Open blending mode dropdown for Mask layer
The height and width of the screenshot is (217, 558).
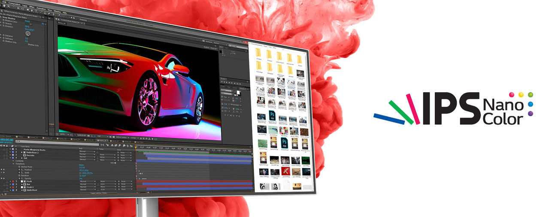[x=87, y=181]
